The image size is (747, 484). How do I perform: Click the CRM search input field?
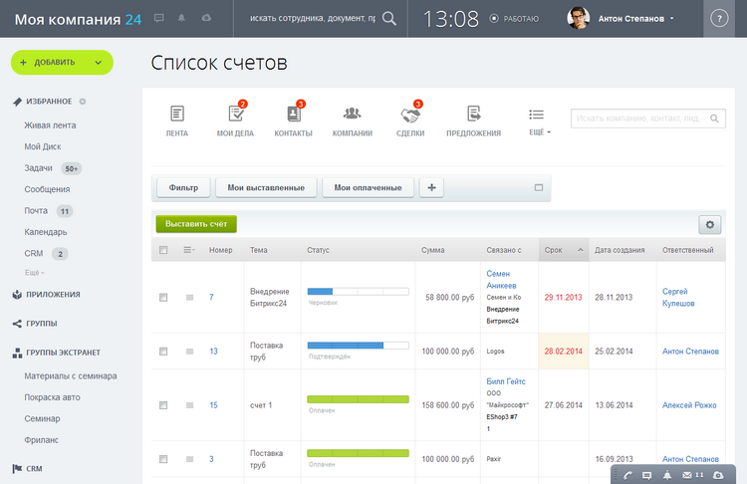641,119
